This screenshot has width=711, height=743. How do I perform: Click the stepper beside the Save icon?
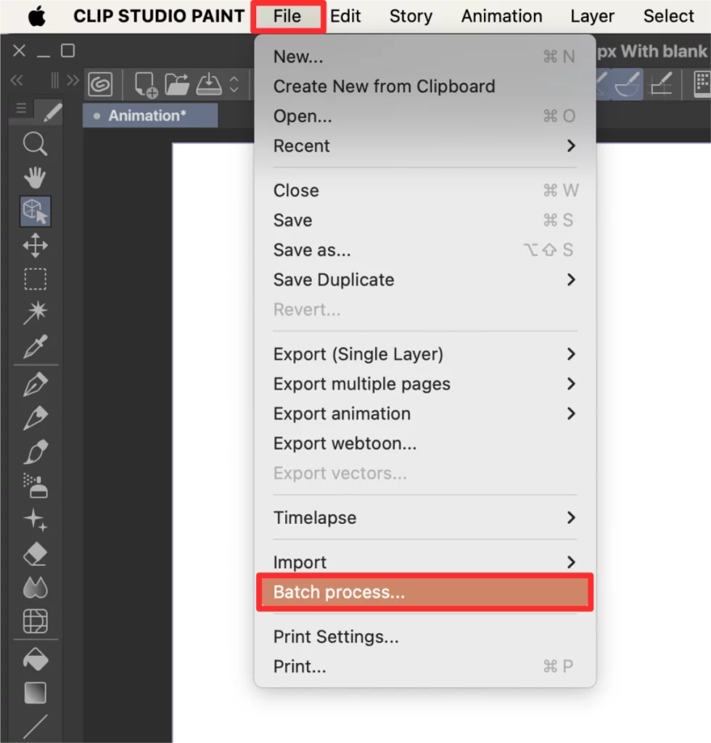pos(234,84)
